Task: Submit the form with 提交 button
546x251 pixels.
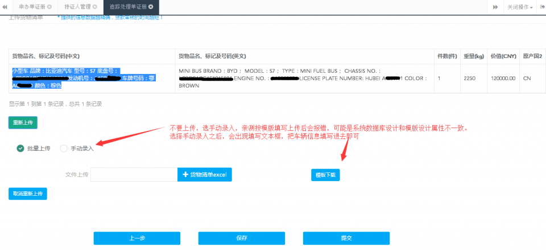Action: coord(346,238)
